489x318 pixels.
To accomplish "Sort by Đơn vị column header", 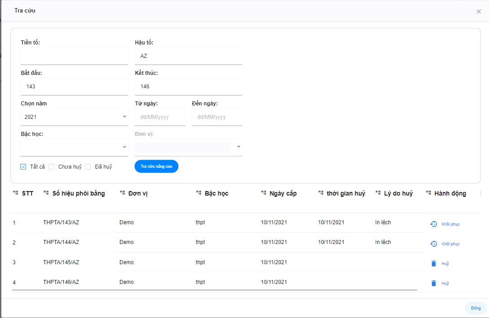I will pyautogui.click(x=138, y=194).
